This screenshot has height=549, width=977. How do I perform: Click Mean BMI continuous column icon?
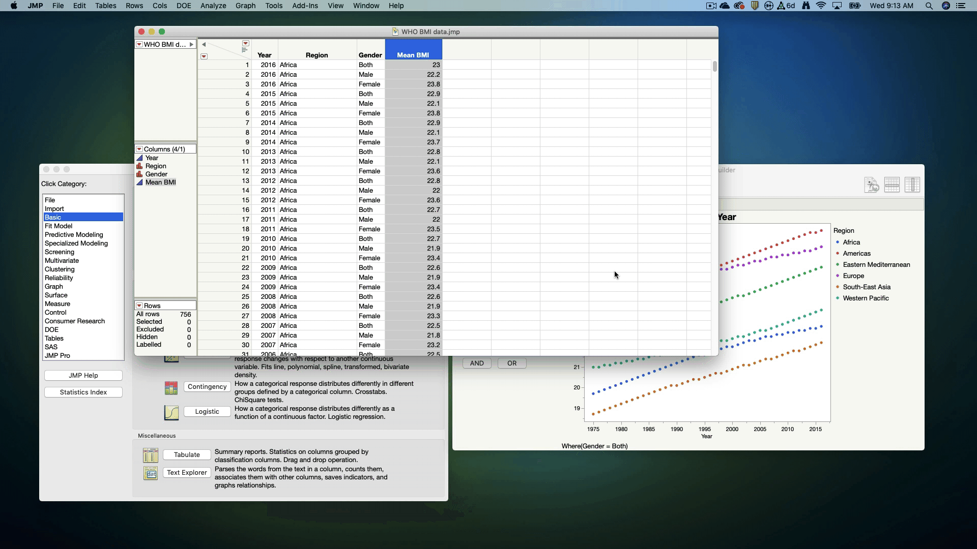pyautogui.click(x=139, y=182)
